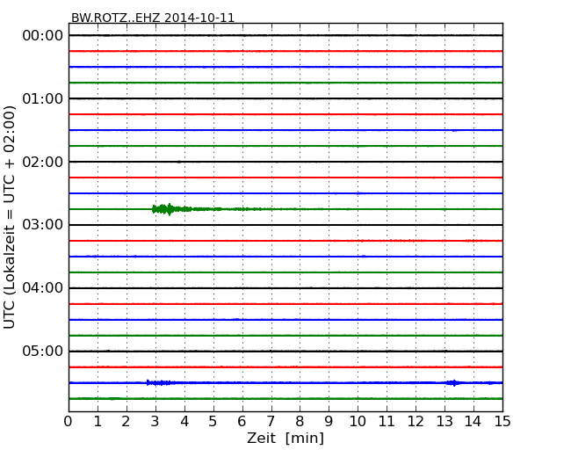571x457 pixels.
Task: Click the x-axis tick label 14
Action: tap(473, 422)
